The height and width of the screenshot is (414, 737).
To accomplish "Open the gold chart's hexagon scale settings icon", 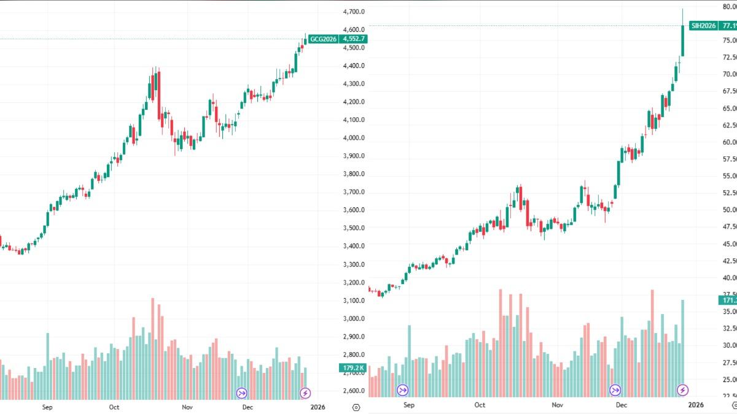I will (x=356, y=407).
